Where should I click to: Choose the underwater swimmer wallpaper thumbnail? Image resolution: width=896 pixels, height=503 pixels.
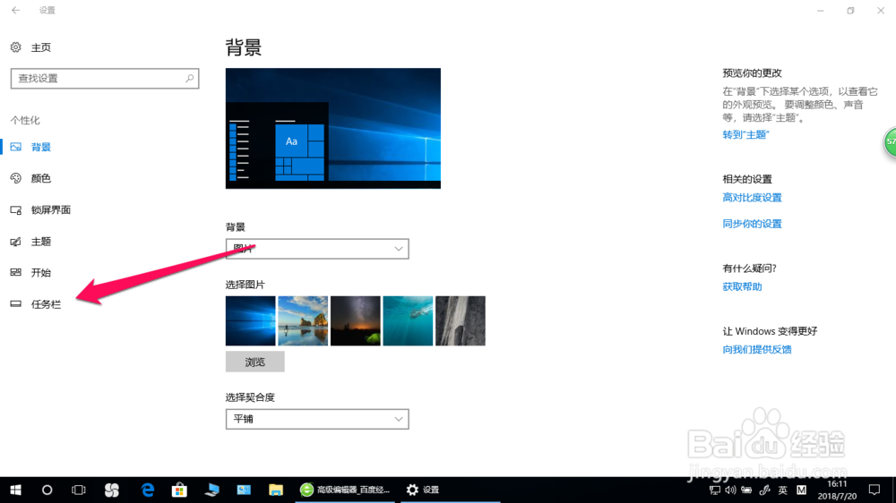pyautogui.click(x=408, y=321)
